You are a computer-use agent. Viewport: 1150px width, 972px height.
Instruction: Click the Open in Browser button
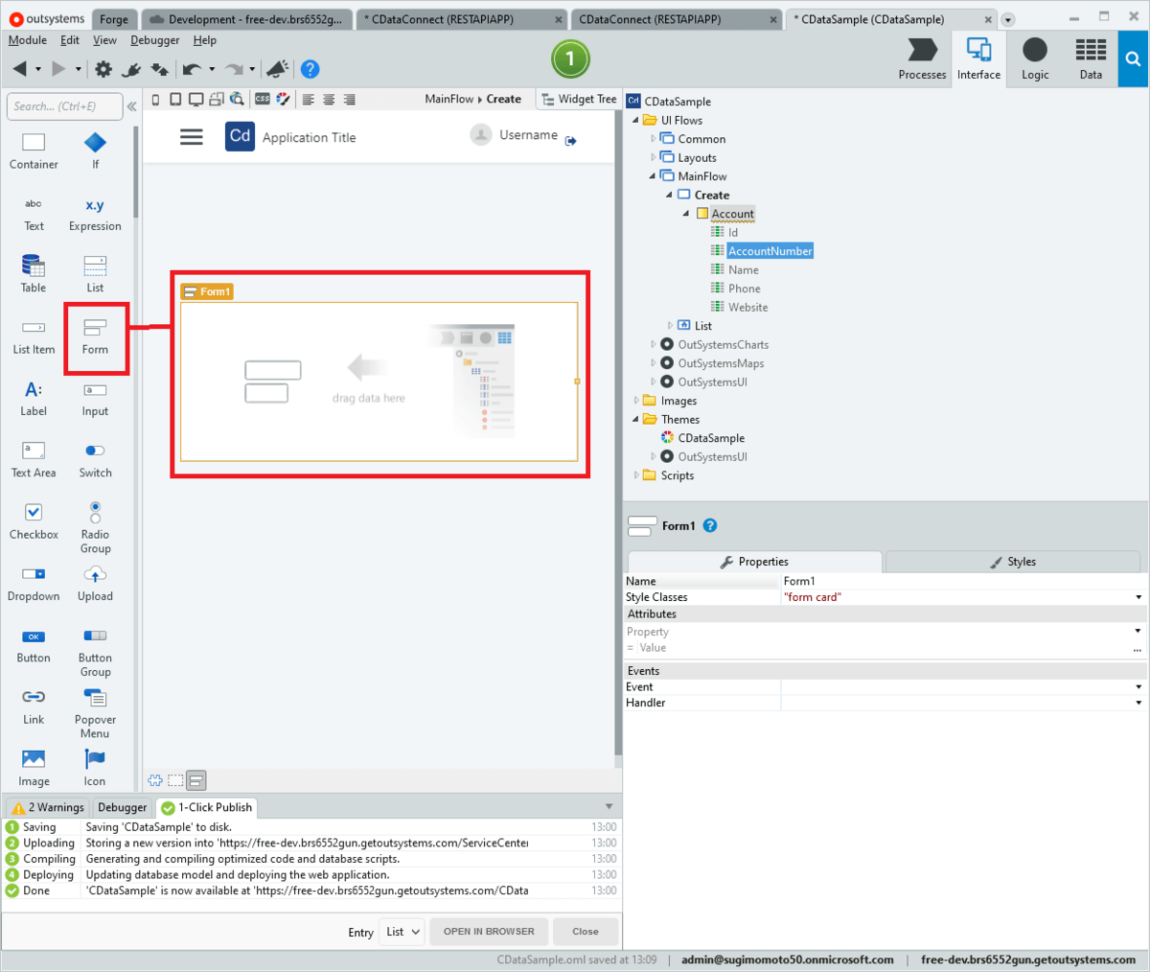click(x=489, y=932)
